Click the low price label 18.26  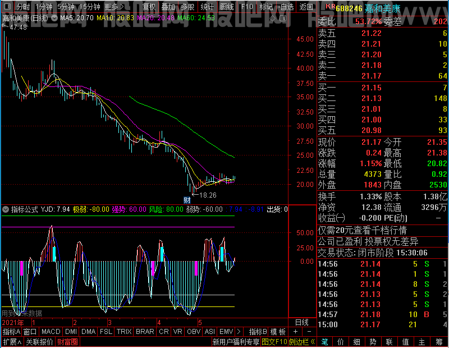coord(208,195)
